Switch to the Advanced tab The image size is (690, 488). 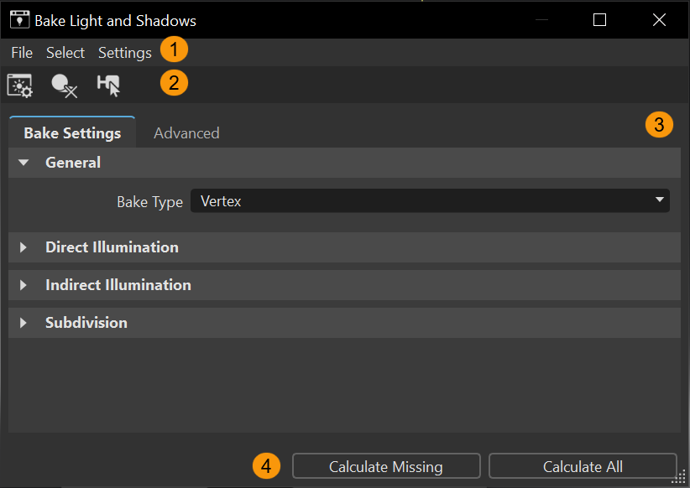(186, 133)
